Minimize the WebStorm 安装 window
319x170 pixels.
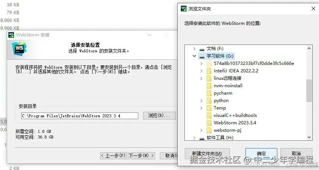149,35
